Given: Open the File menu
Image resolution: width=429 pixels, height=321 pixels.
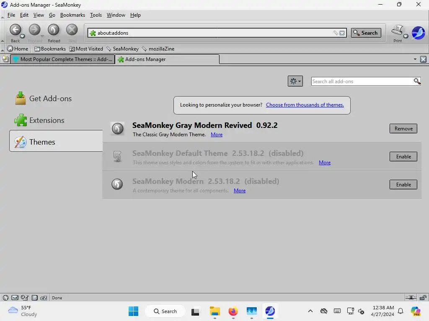Looking at the screenshot, I should [x=11, y=15].
